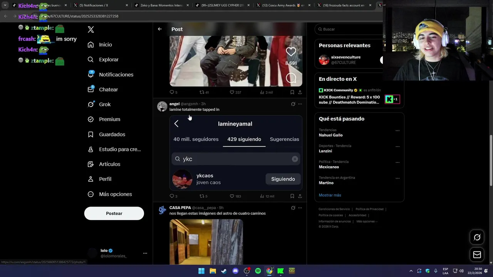Screen dimensions: 493x277
Task: Open options for Martino trend
Action: [397, 178]
